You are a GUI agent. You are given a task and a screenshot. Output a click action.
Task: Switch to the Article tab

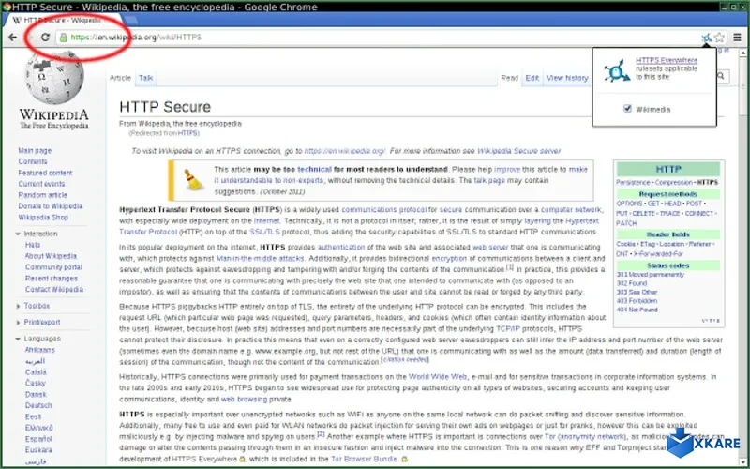pyautogui.click(x=120, y=78)
